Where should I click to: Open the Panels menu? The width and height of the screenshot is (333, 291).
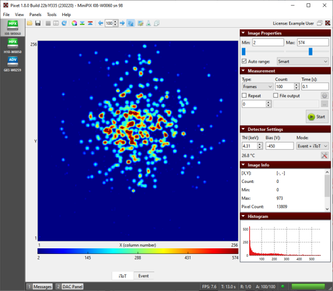click(36, 14)
